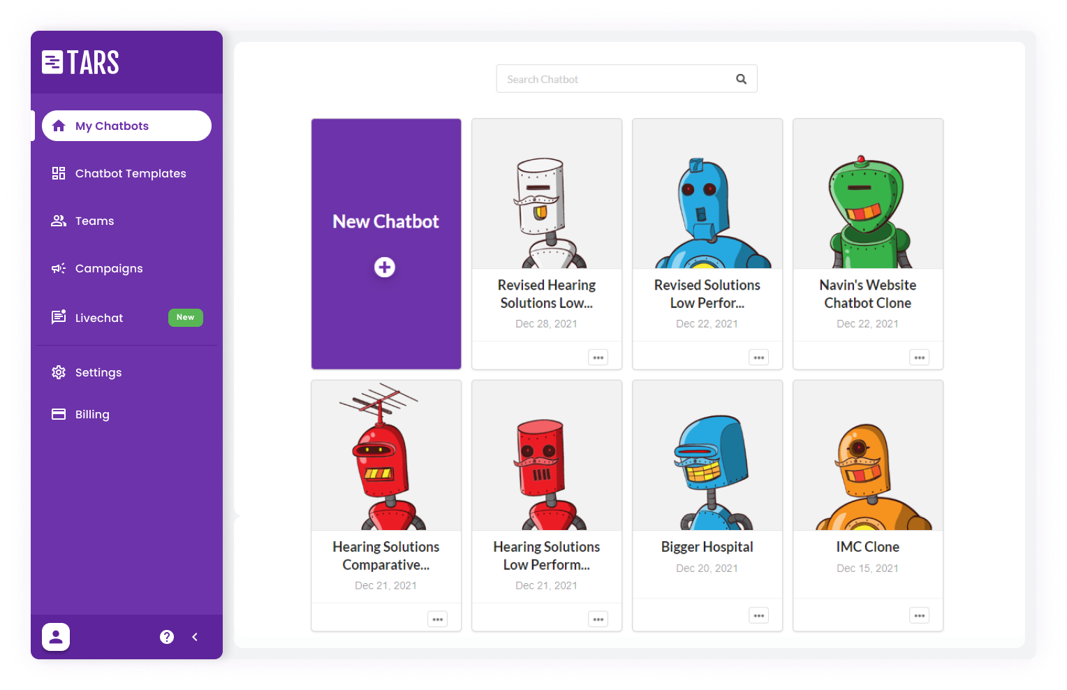Click the plus icon on New Chatbot card
Viewport: 1067px width, 690px height.
[385, 267]
